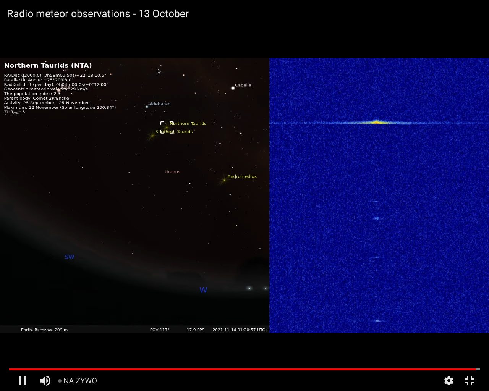Pause the live stream
Viewport: 489px width, 391px height.
(x=23, y=381)
